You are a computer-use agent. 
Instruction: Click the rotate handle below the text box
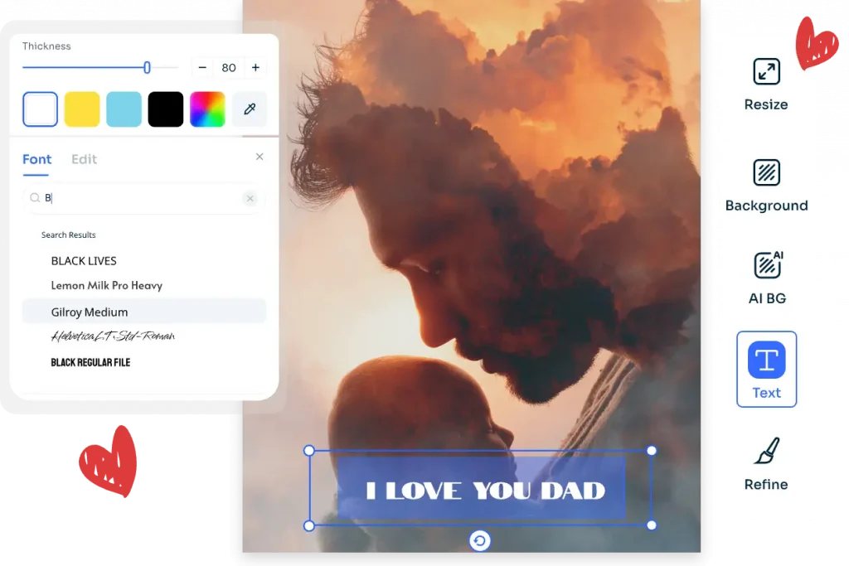(x=479, y=541)
